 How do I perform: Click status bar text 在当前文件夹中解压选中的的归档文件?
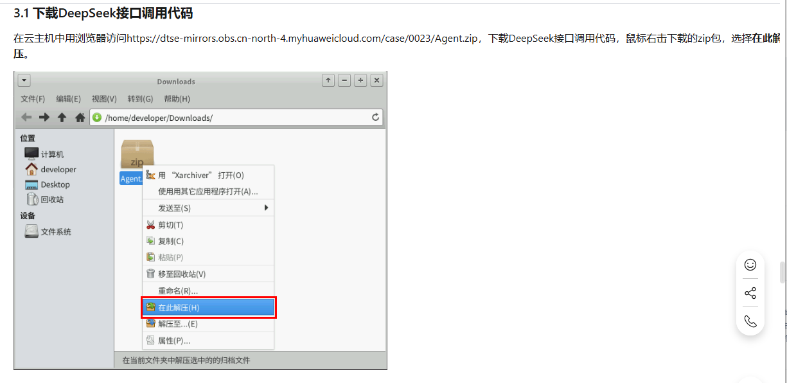coord(186,361)
